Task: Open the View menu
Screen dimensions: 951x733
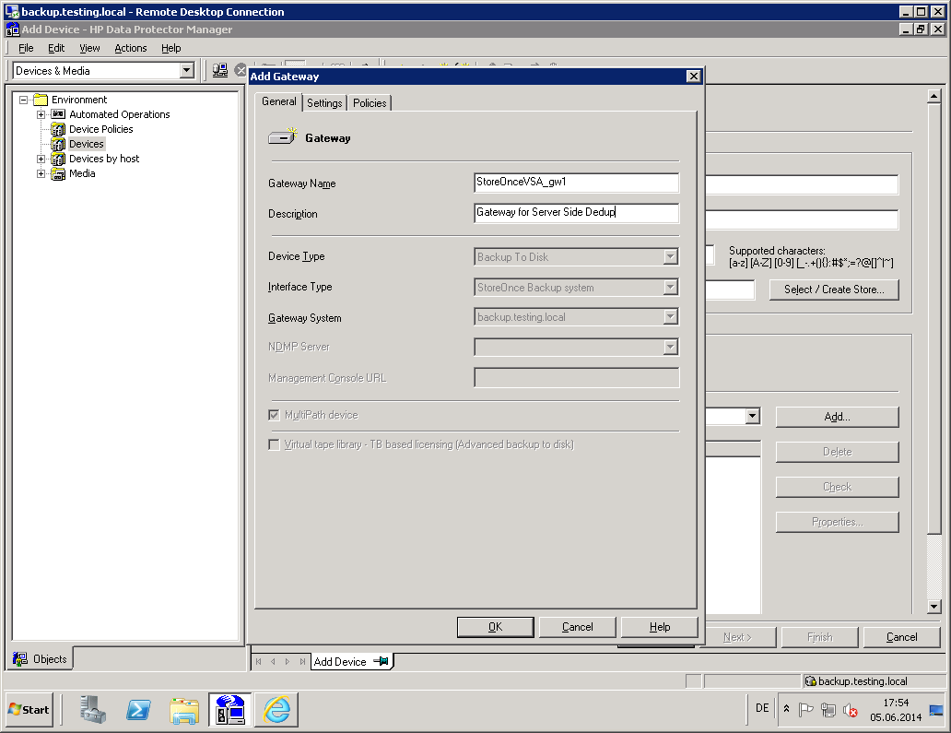Action: click(x=89, y=48)
